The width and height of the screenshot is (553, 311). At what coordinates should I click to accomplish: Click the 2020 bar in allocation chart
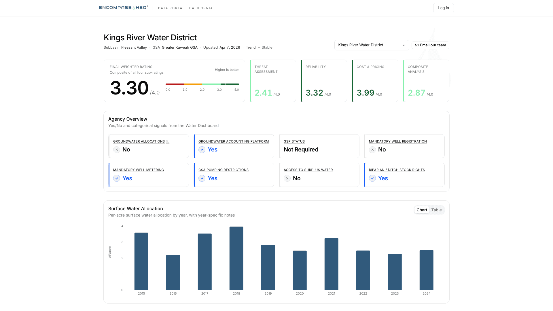click(x=300, y=270)
